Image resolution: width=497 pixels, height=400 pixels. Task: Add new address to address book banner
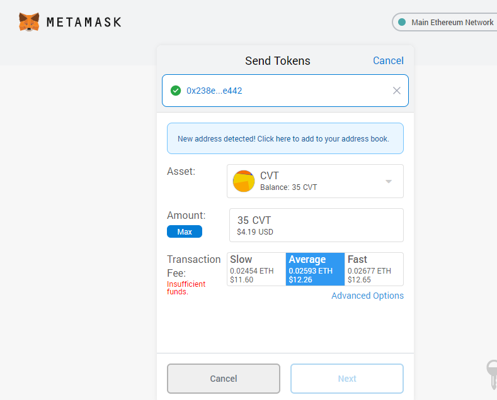pyautogui.click(x=285, y=138)
